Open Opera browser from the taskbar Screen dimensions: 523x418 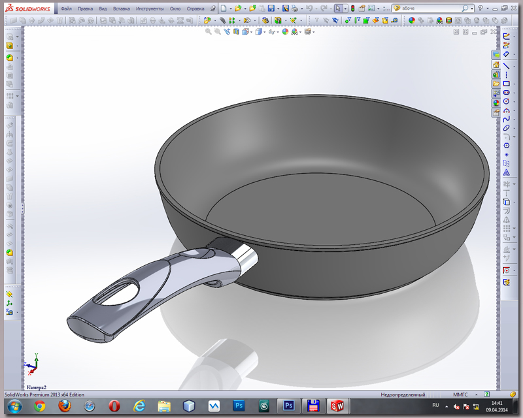(x=114, y=406)
